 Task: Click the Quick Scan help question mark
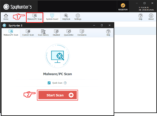[x=65, y=83]
